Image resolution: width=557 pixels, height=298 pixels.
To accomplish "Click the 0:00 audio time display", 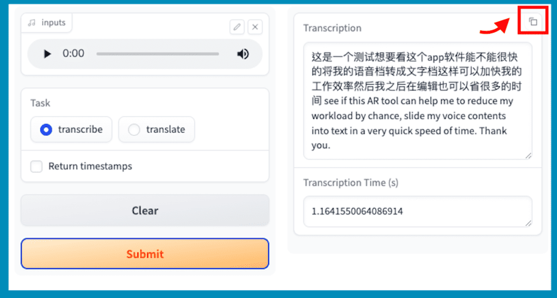I will click(x=73, y=54).
